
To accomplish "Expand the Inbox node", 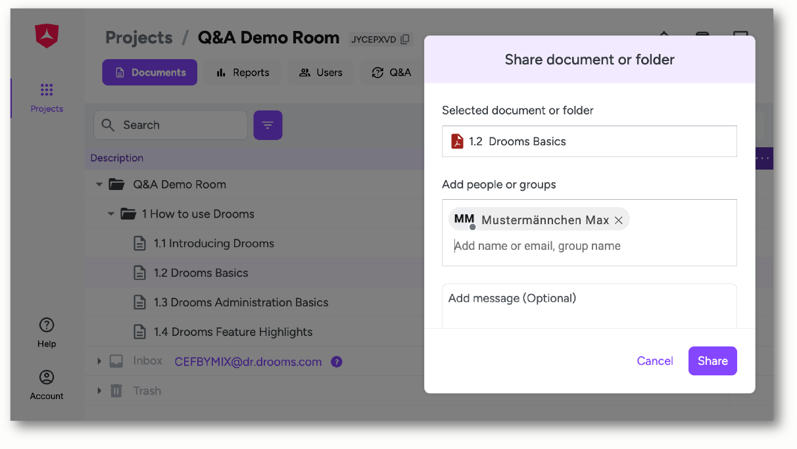I will [x=99, y=361].
